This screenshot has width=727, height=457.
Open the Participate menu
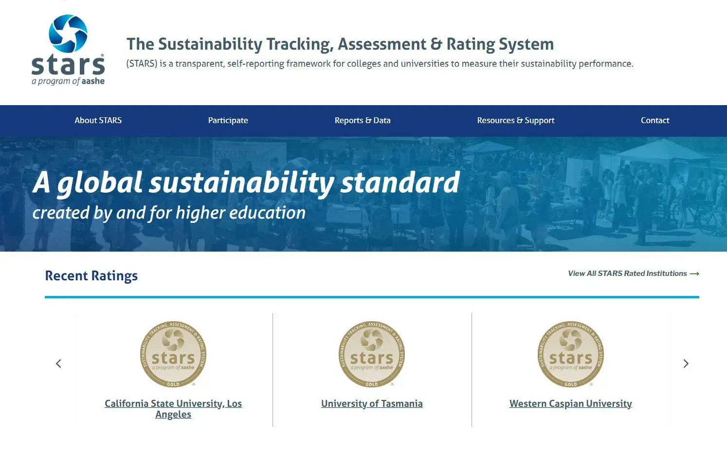(228, 120)
